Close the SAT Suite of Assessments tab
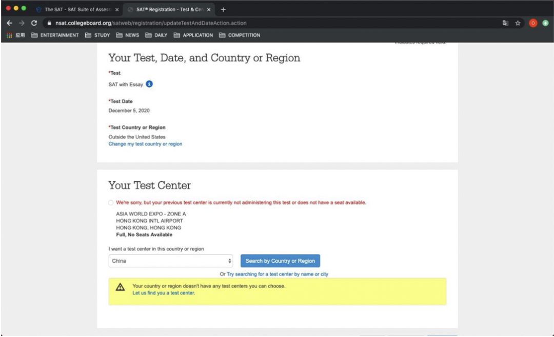The image size is (554, 337). pyautogui.click(x=117, y=10)
